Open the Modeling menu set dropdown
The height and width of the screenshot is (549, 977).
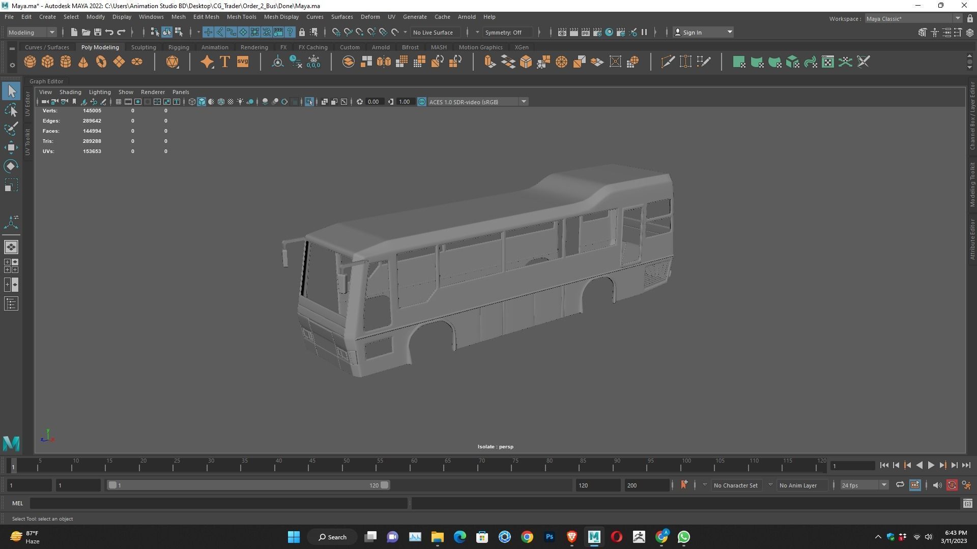click(x=32, y=32)
